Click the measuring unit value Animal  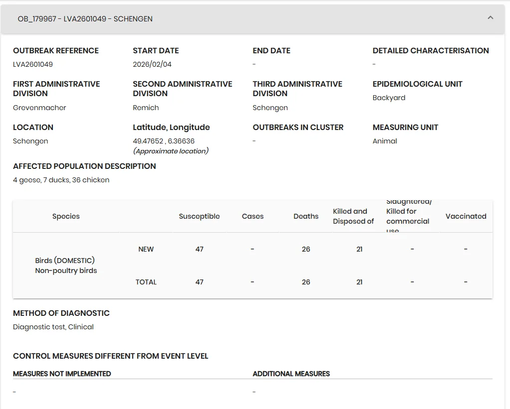pos(385,141)
